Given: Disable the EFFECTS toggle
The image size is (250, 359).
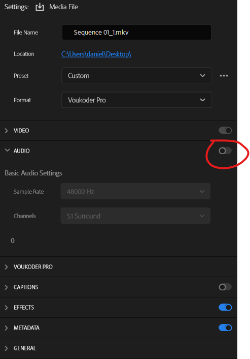Looking at the screenshot, I should coord(225,307).
